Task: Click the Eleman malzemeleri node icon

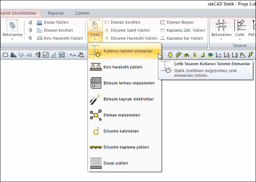Action: pos(96,115)
